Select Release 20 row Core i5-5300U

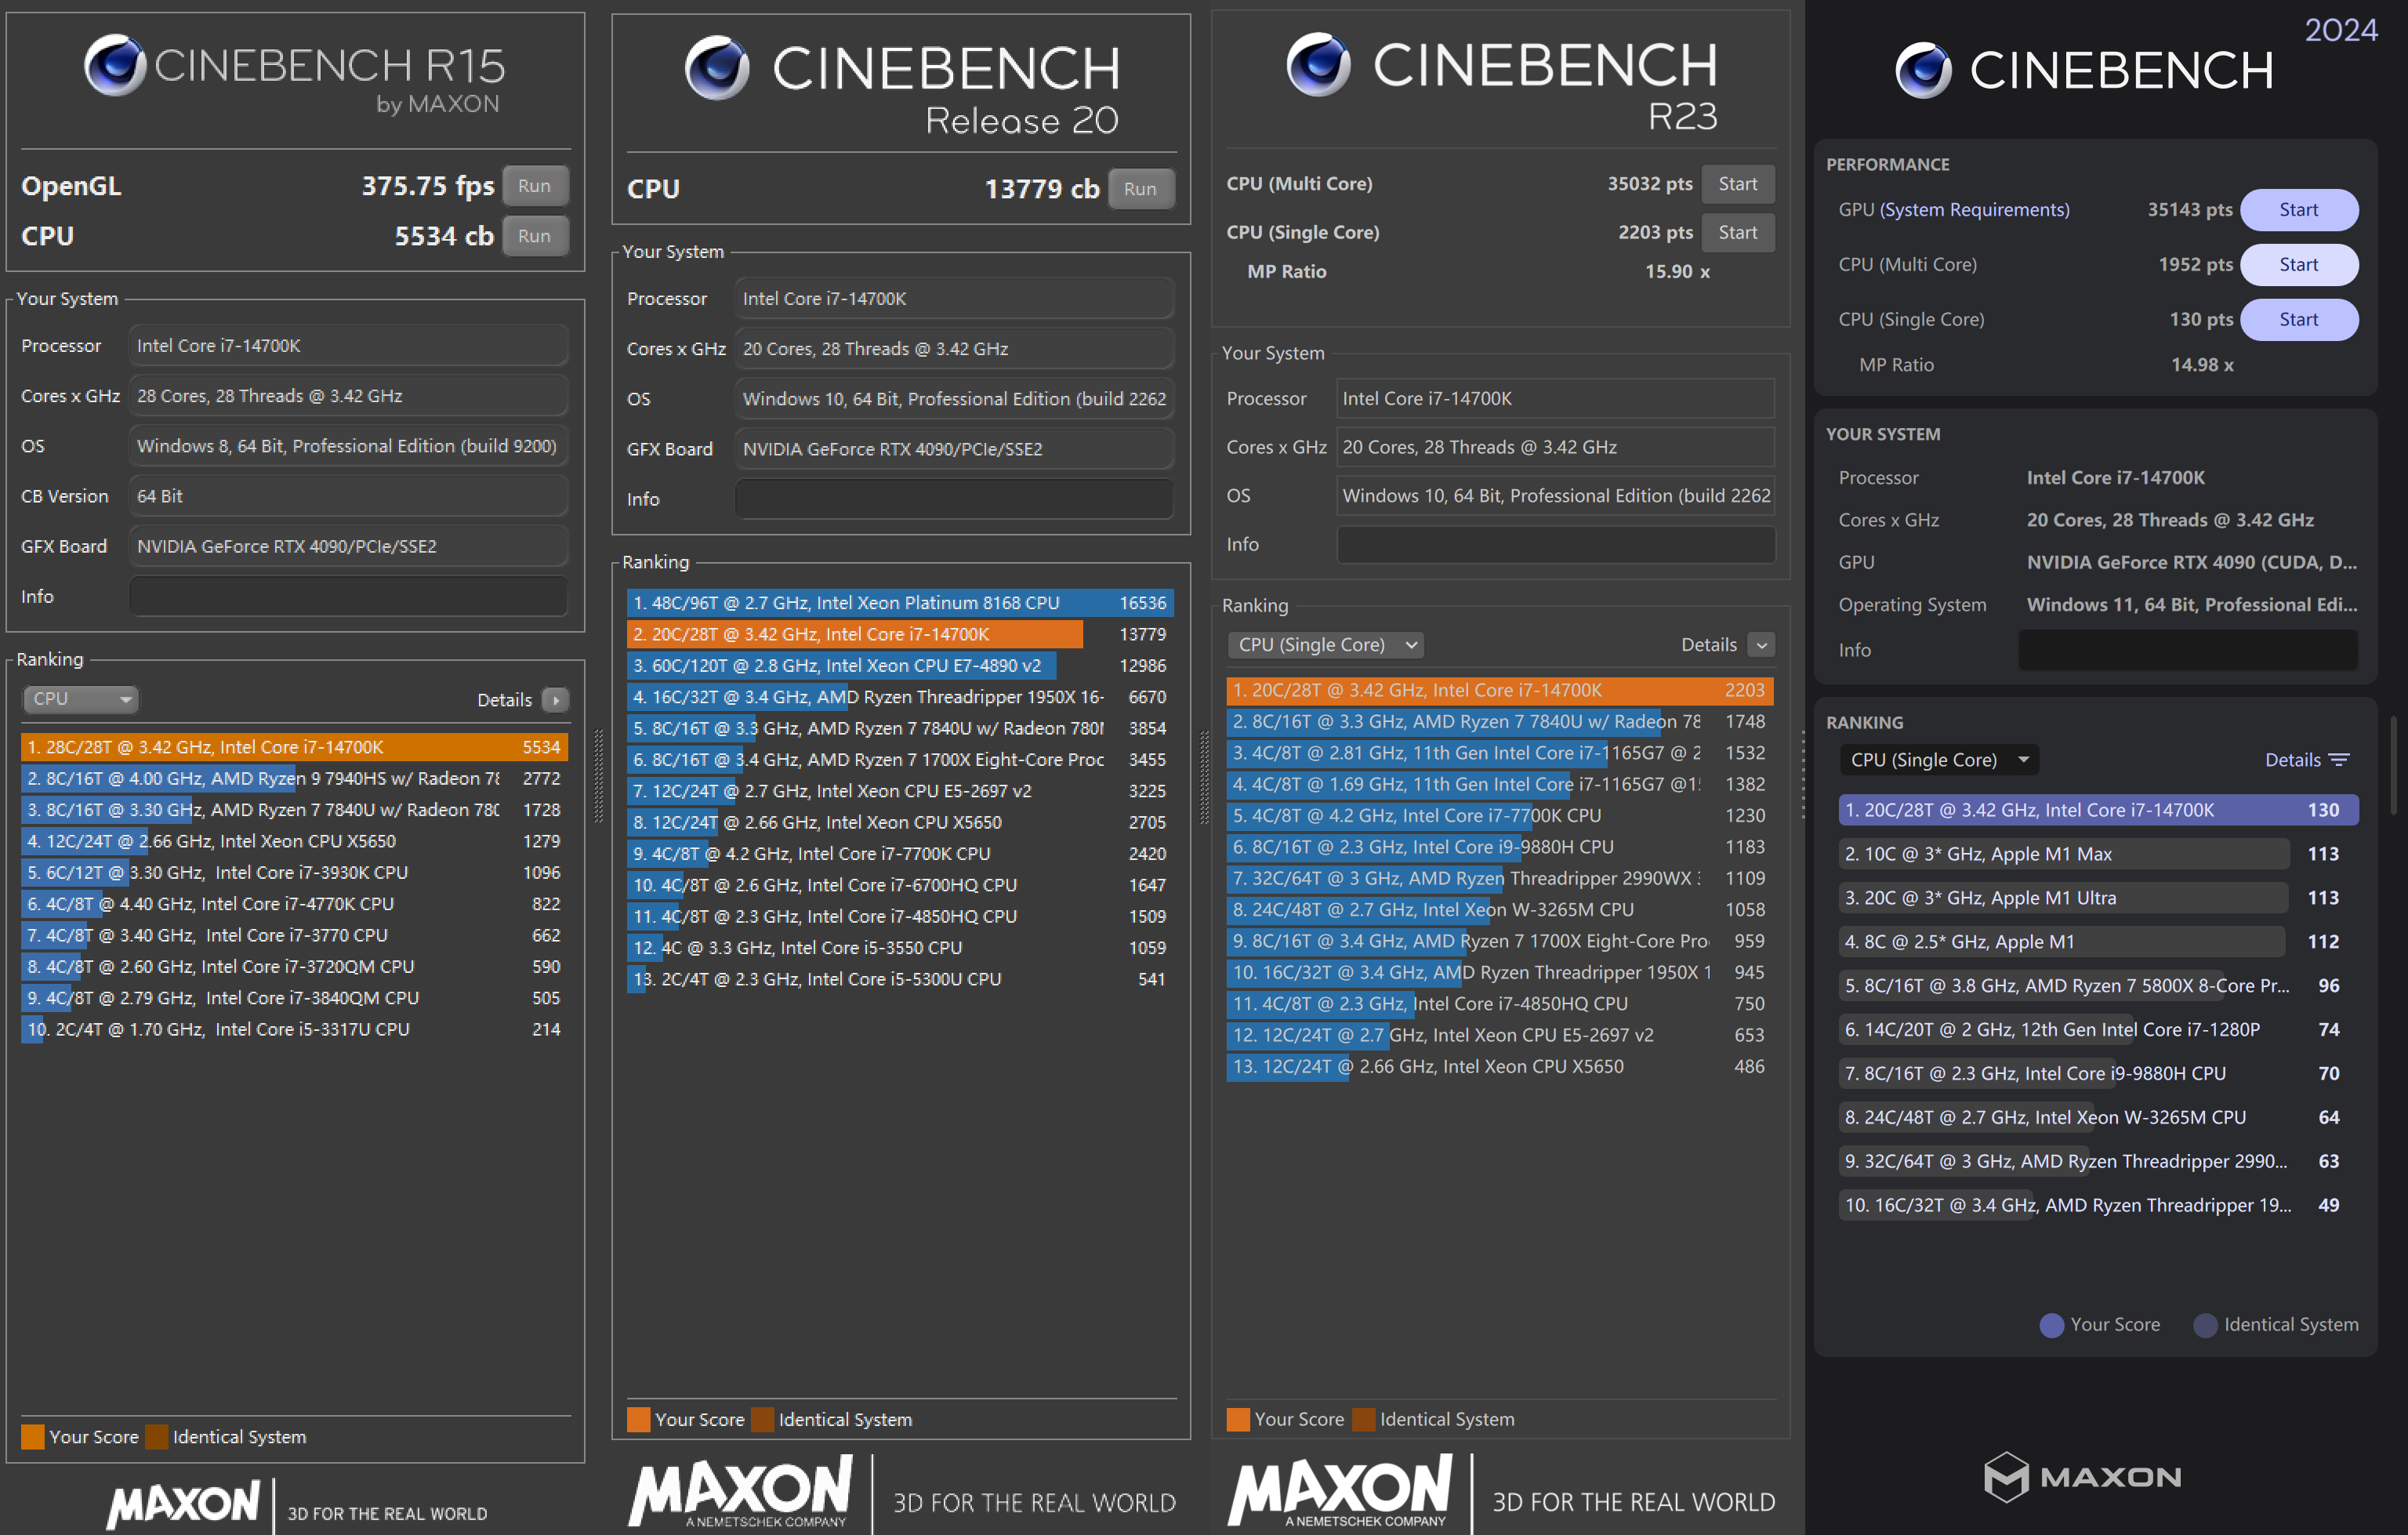point(900,979)
